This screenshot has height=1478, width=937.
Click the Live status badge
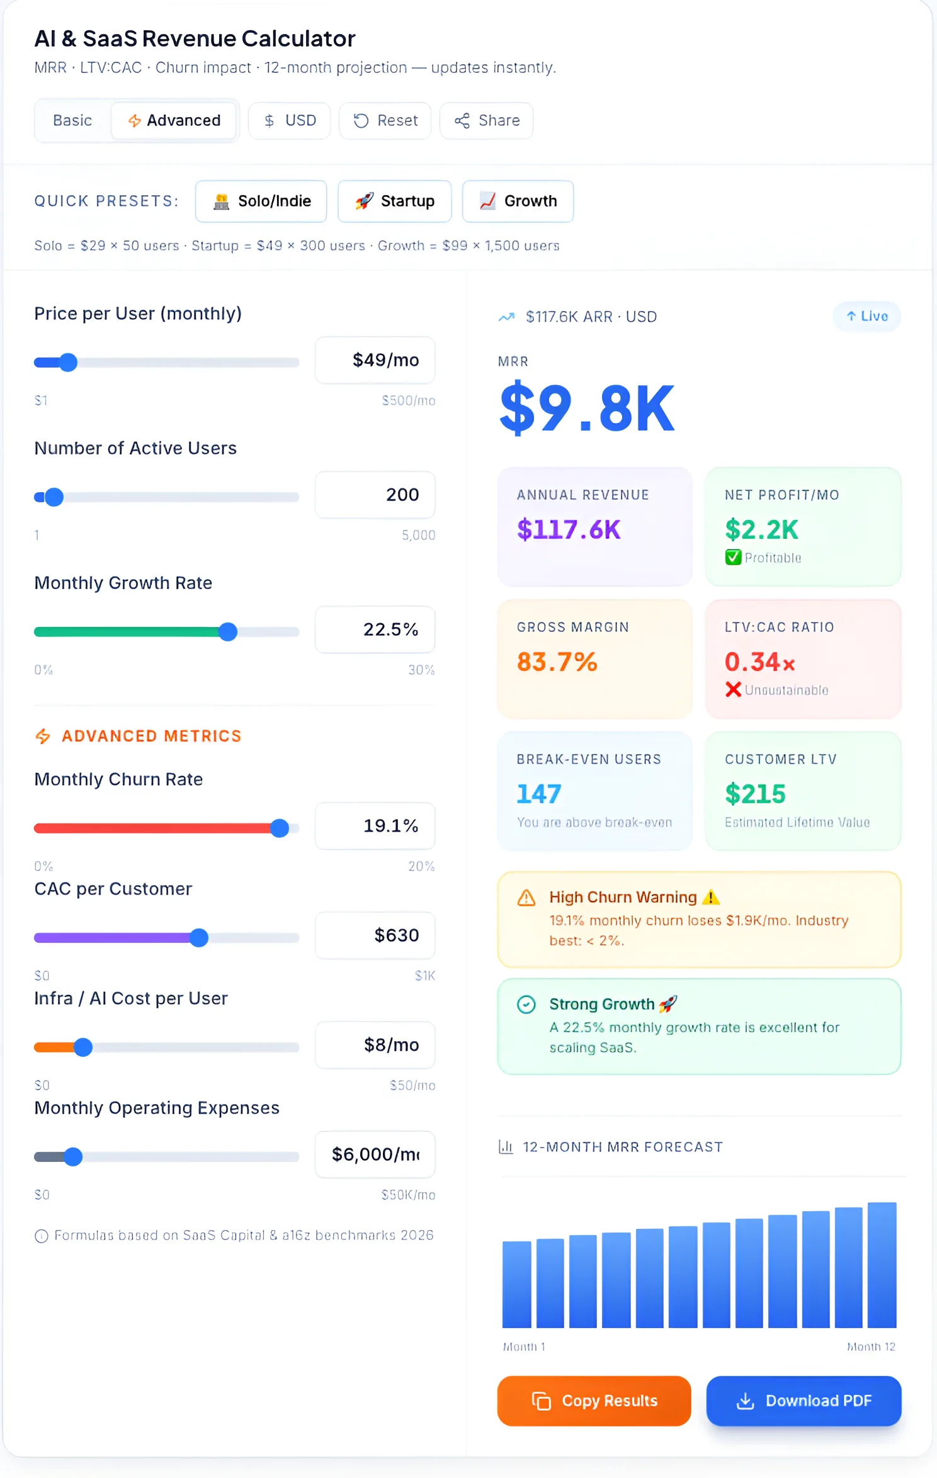867,316
